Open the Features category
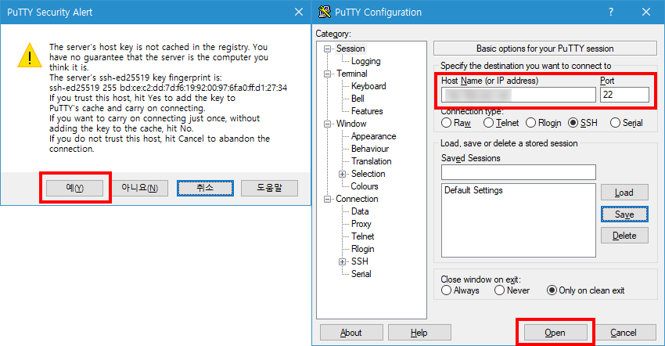Image resolution: width=665 pixels, height=346 pixels. coord(367,111)
